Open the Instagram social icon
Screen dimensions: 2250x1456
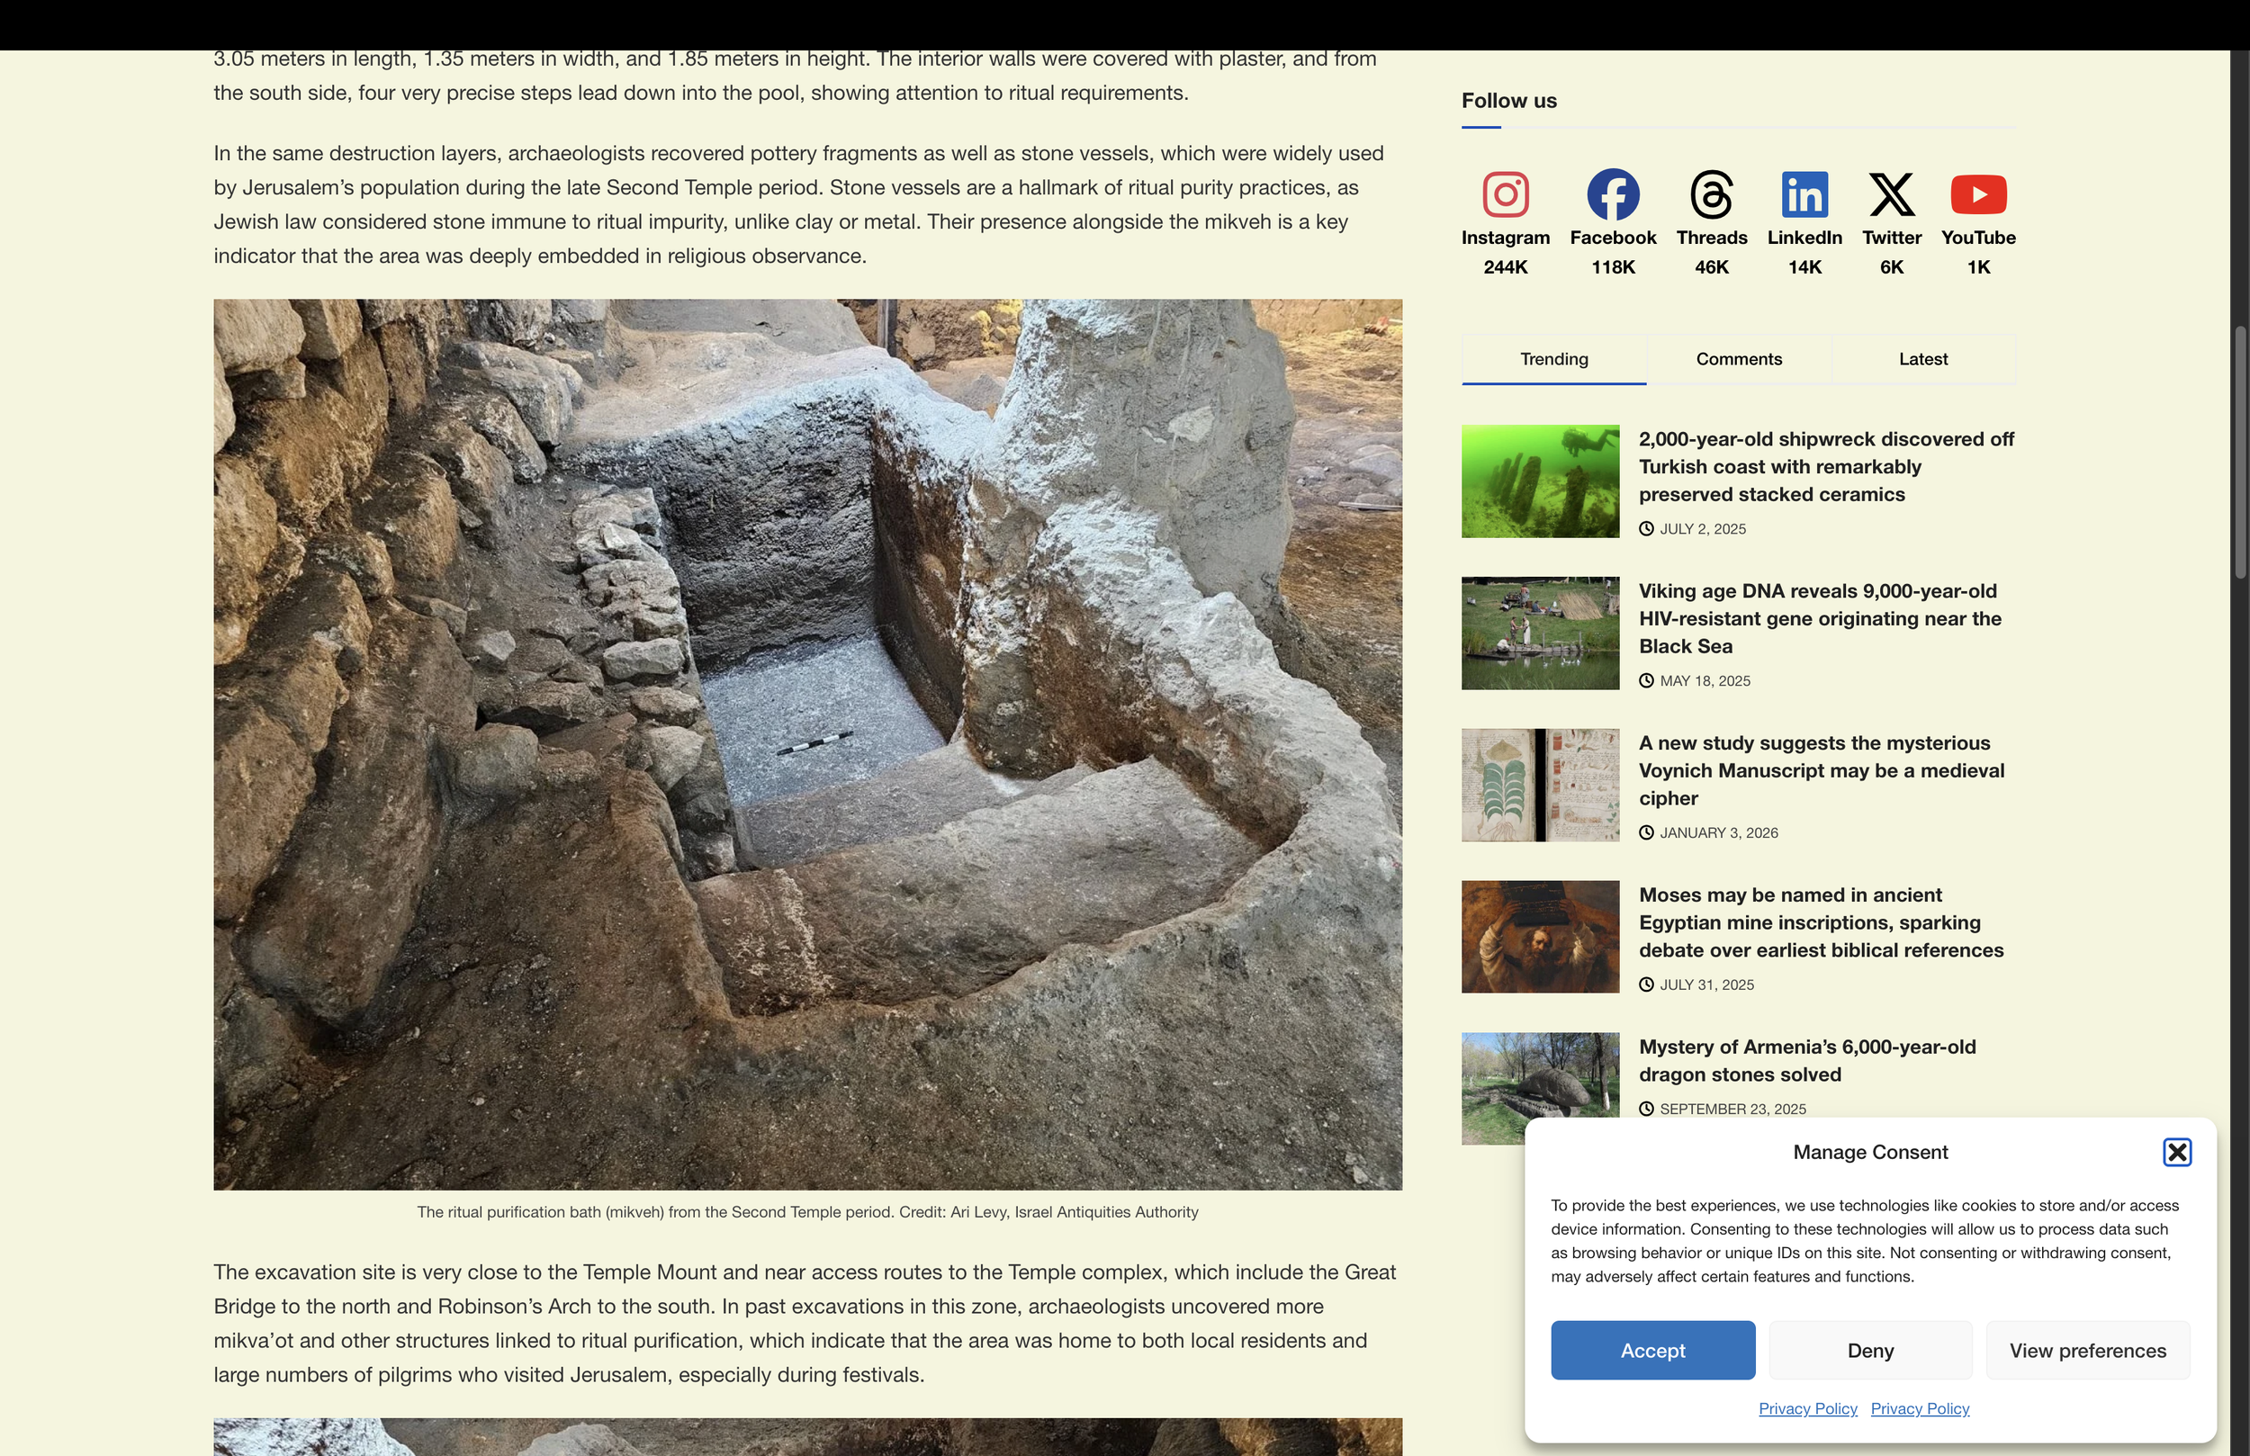[x=1505, y=194]
